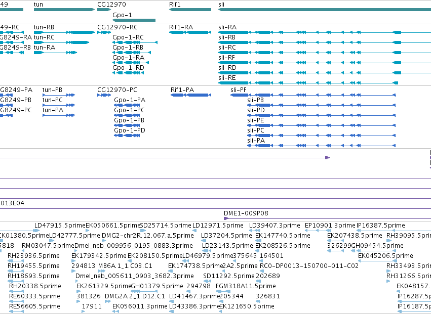This screenshot has width=431, height=314.
Task: Click the Gpo-1-PC CDS label
Action: coord(130,110)
